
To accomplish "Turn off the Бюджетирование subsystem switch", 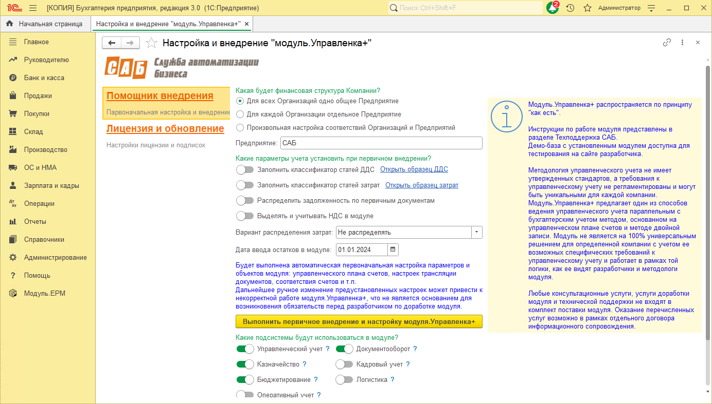I will click(245, 380).
